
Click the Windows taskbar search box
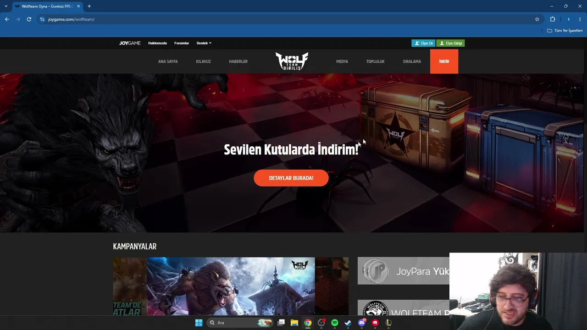[240, 323]
